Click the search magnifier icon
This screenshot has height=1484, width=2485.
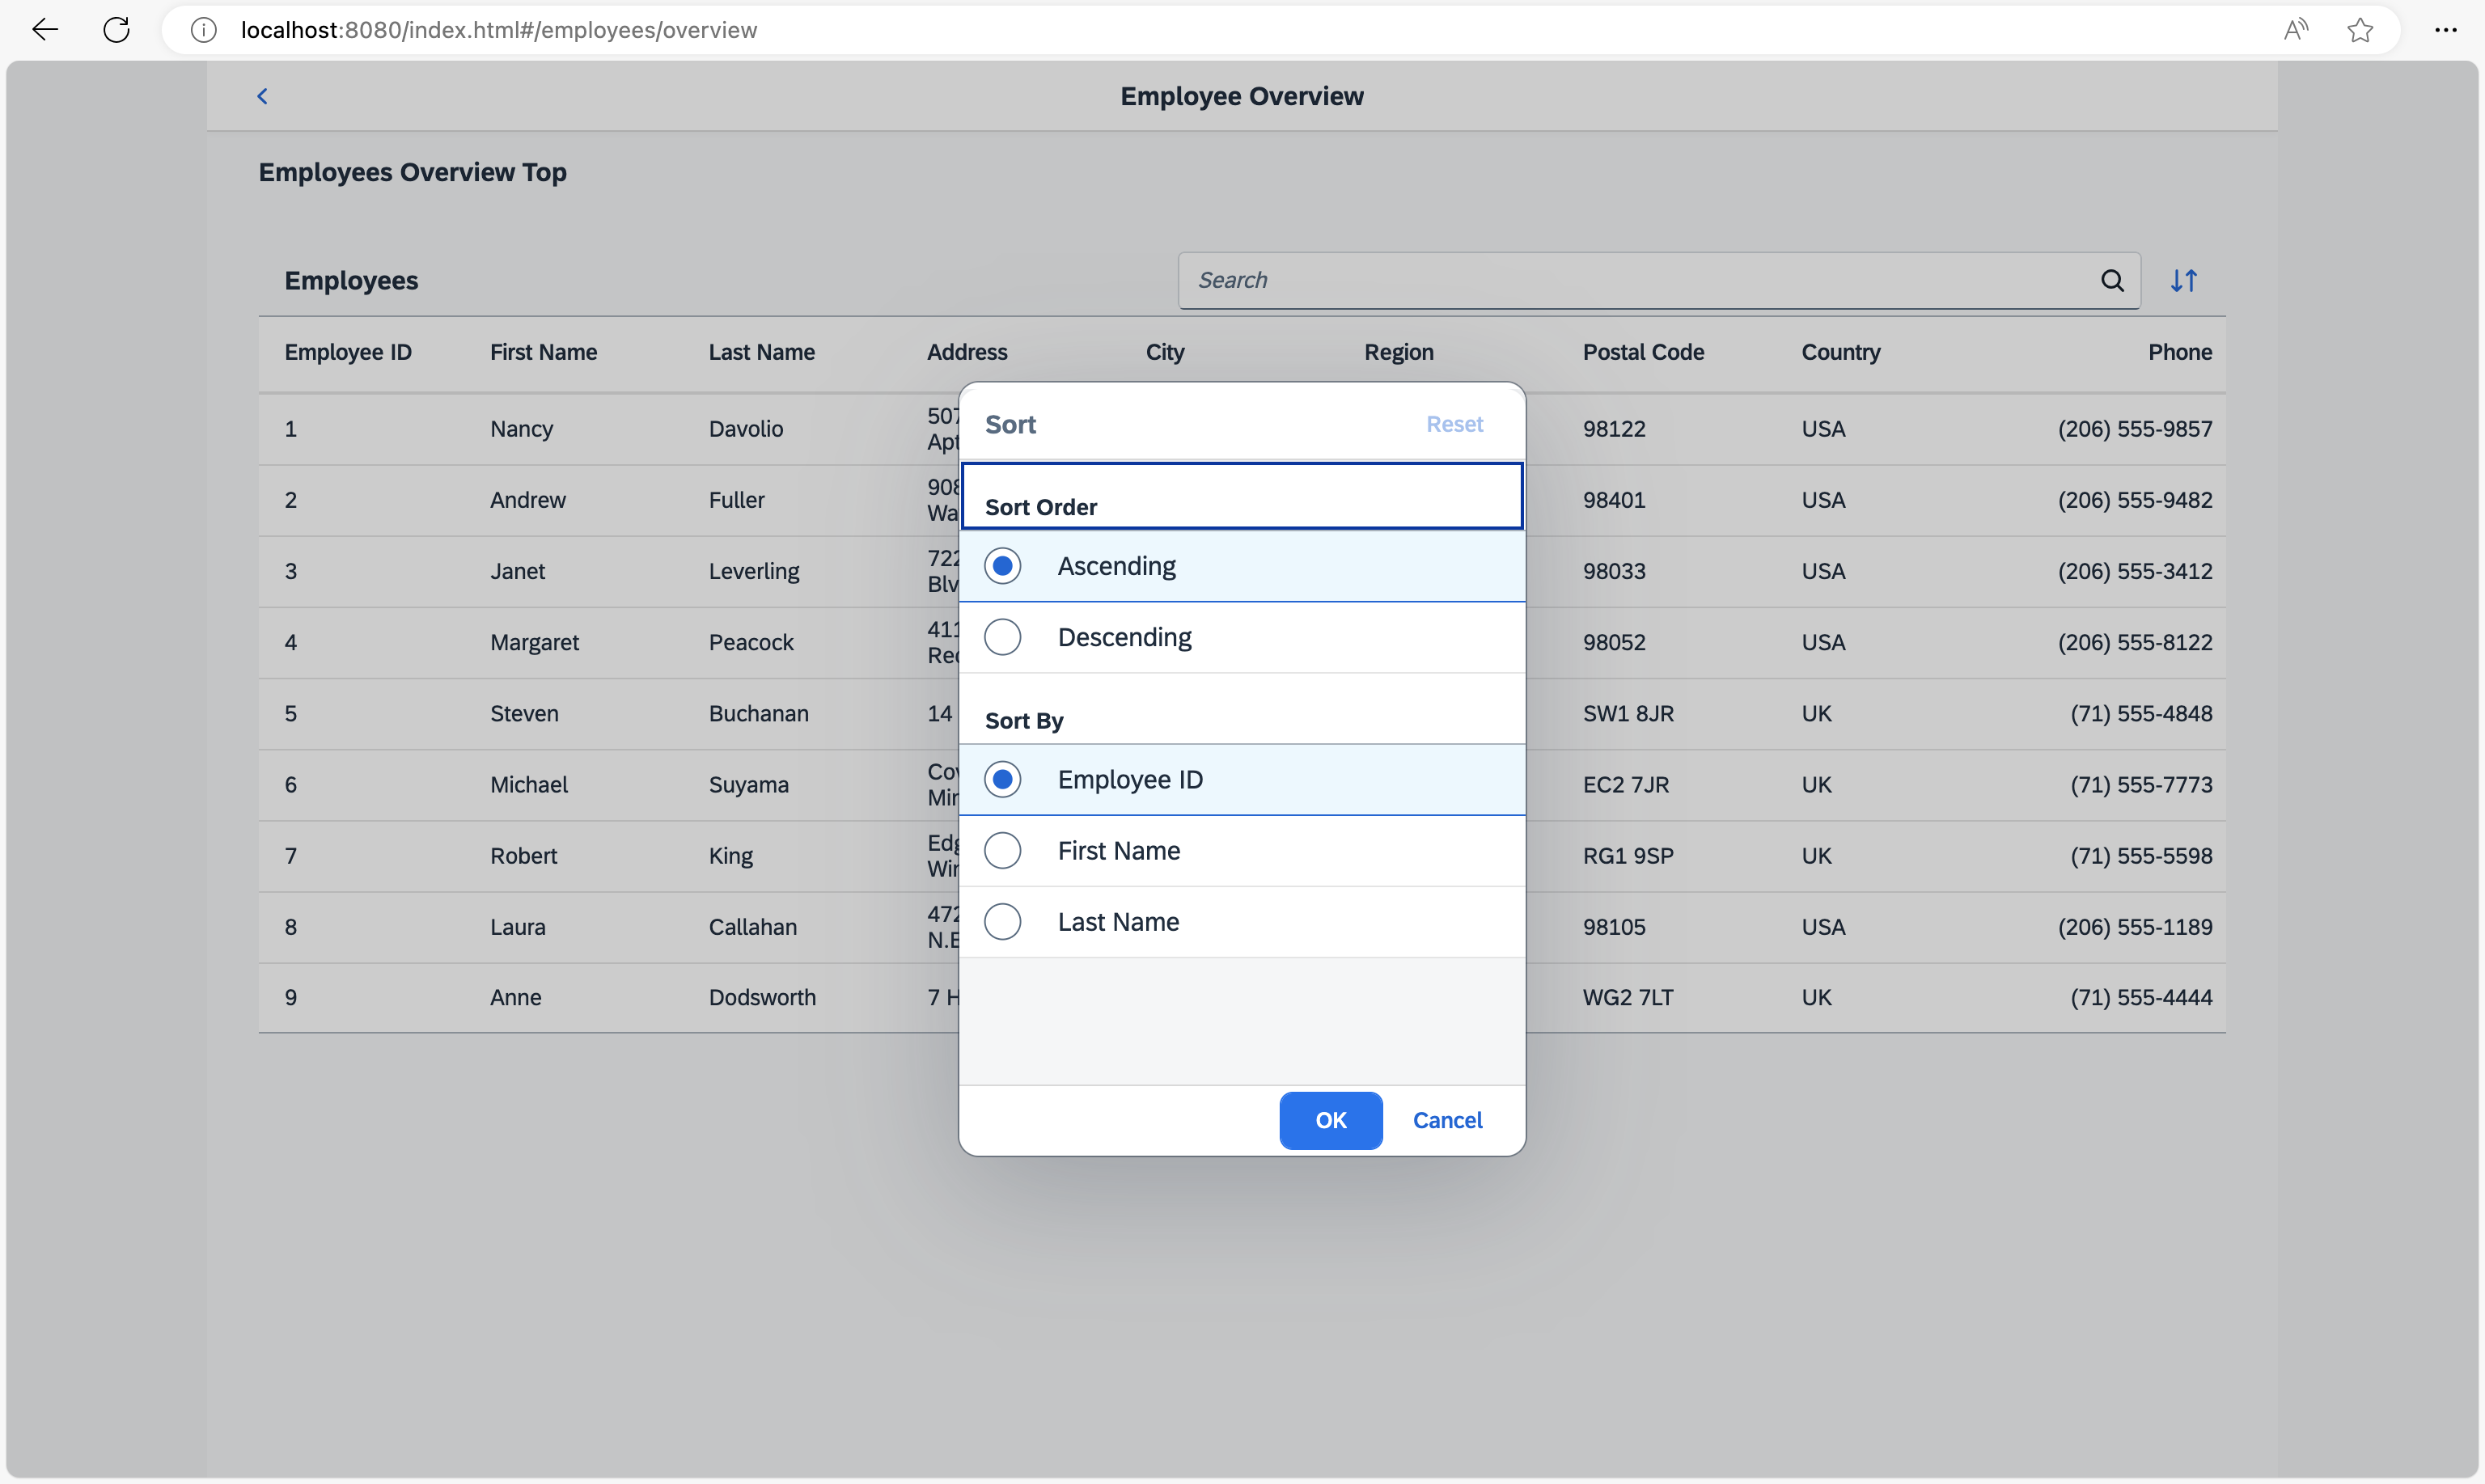tap(2112, 281)
